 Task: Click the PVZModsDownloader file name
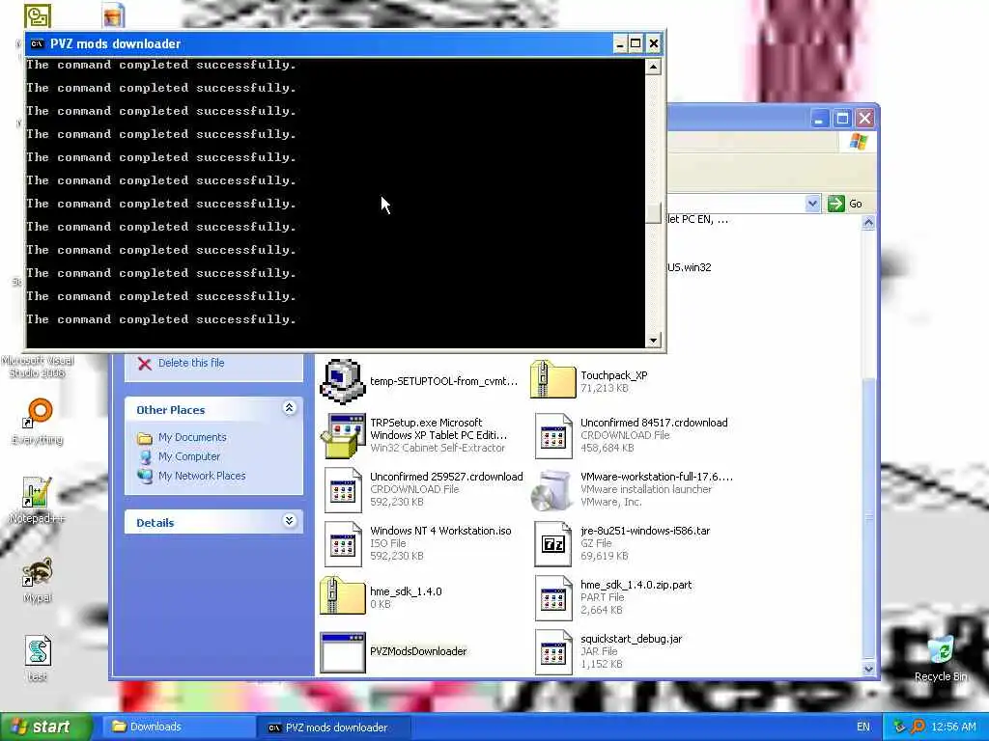[418, 651]
